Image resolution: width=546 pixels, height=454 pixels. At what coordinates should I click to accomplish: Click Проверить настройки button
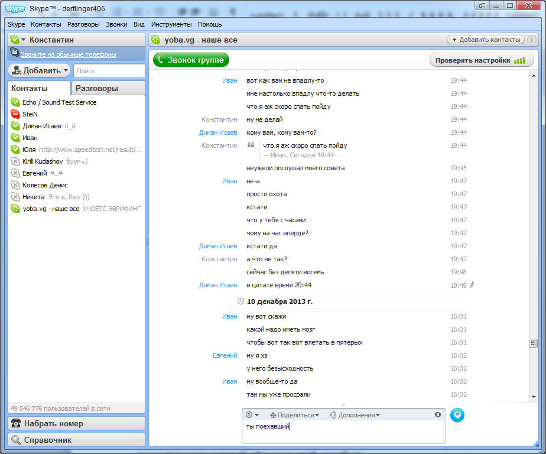pyautogui.click(x=482, y=60)
